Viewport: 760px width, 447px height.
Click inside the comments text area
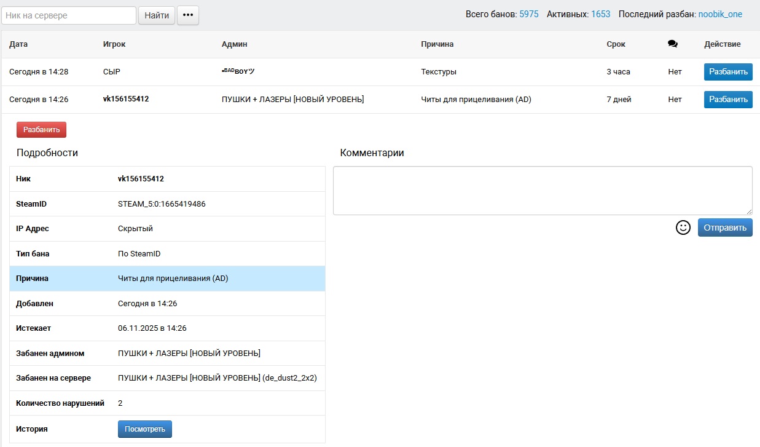point(543,191)
